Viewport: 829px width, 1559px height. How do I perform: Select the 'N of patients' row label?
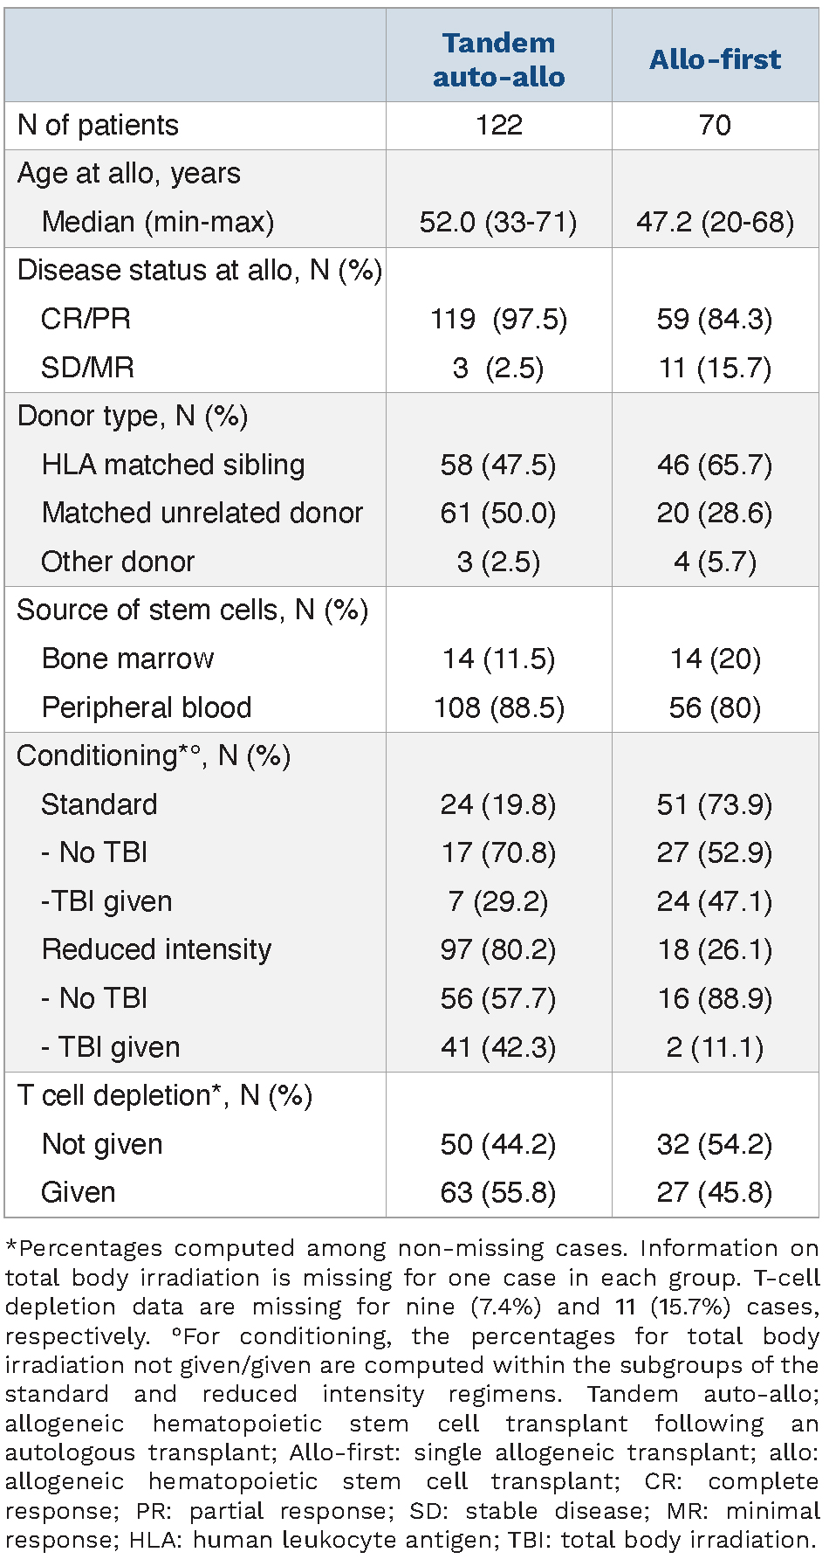98,125
